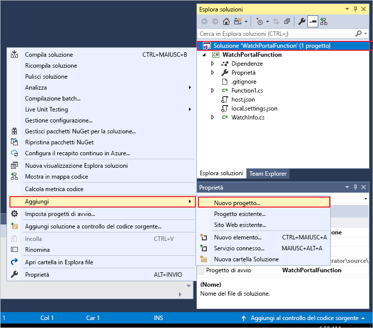Select Pulisci soluzione menu entry
The image size is (373, 328).
click(102, 77)
